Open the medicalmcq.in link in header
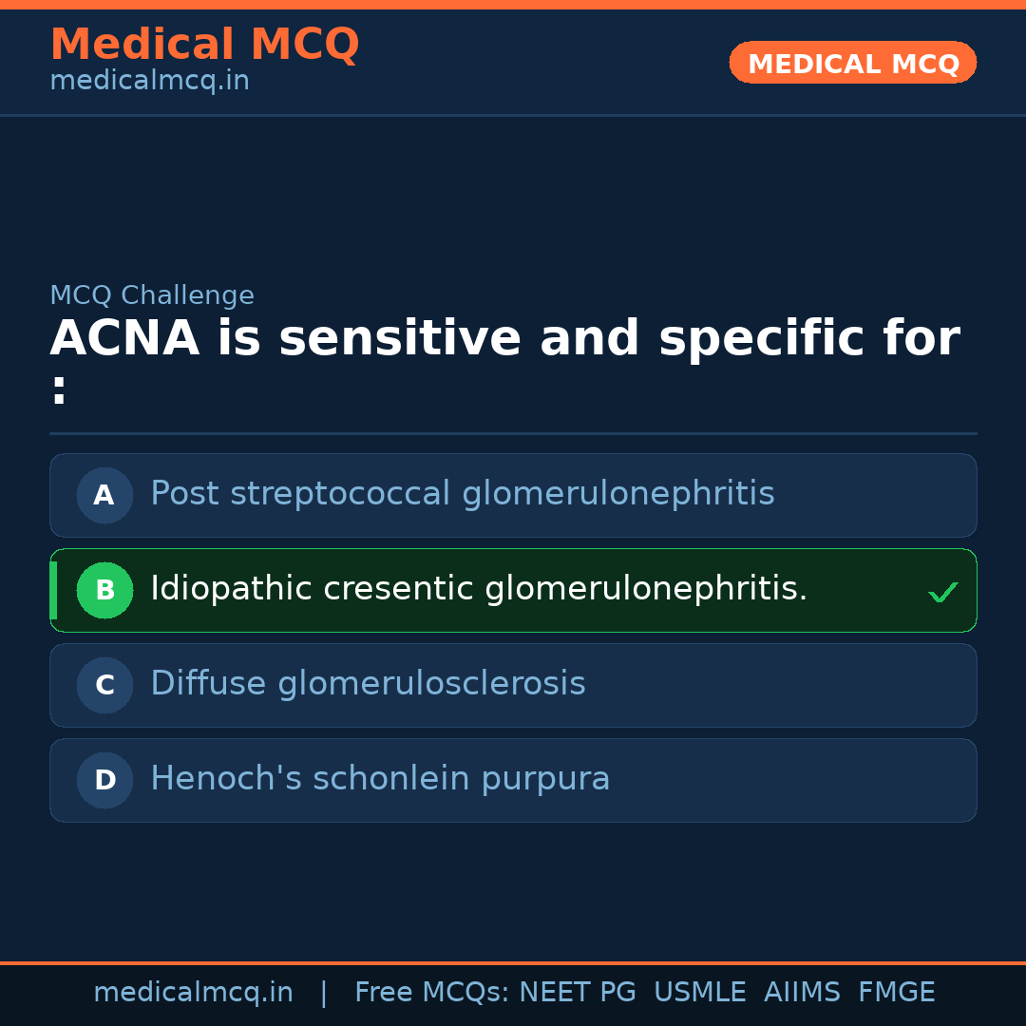The width and height of the screenshot is (1026, 1026). click(149, 82)
